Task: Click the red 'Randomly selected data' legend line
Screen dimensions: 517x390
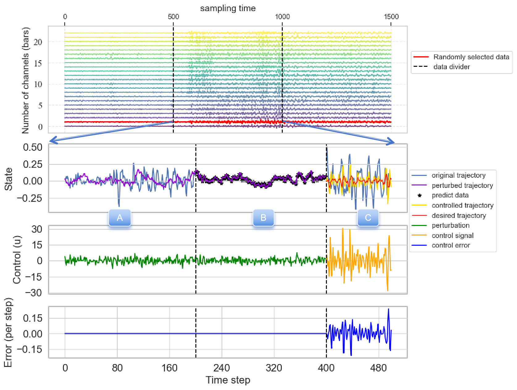Action: click(421, 57)
